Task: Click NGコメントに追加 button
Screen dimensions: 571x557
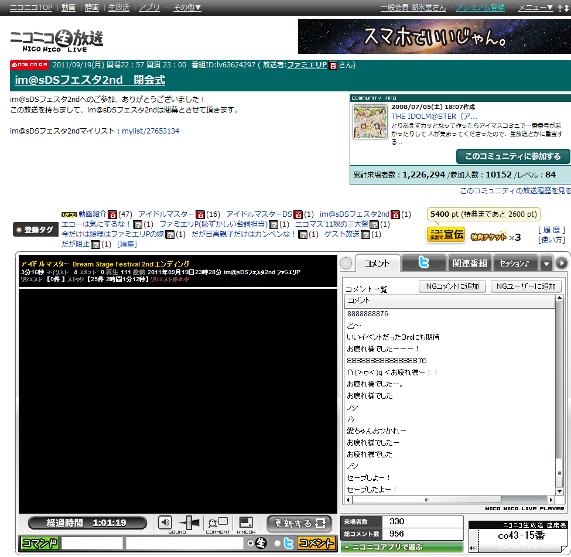Action: 452,286
